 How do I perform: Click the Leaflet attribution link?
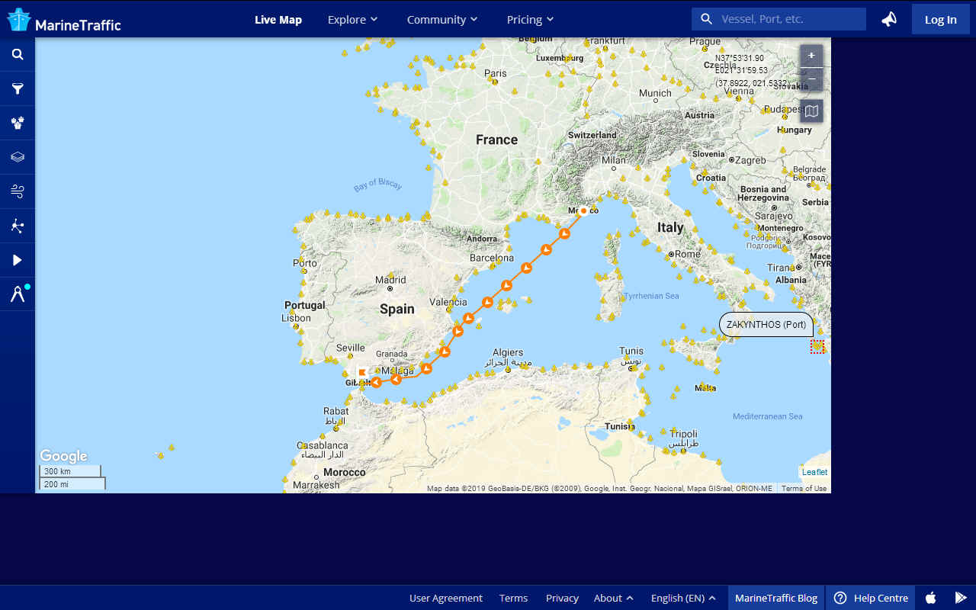[x=814, y=472]
